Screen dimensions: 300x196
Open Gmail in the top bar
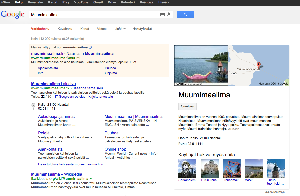coord(98,2)
